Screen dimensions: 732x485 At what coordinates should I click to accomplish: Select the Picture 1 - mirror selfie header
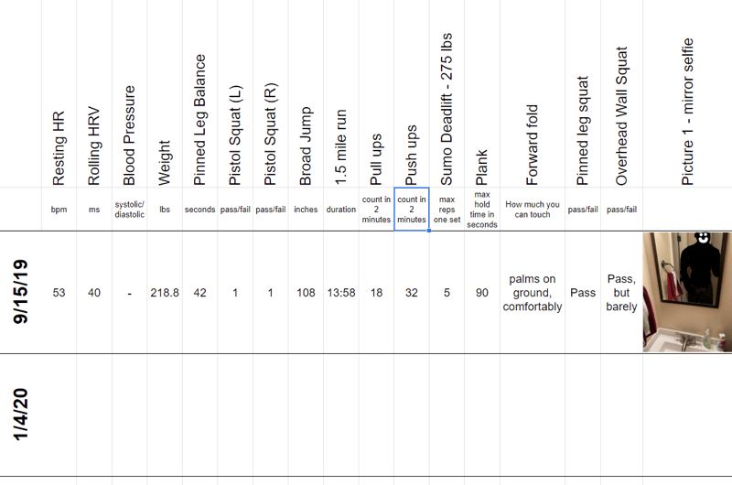[688, 110]
